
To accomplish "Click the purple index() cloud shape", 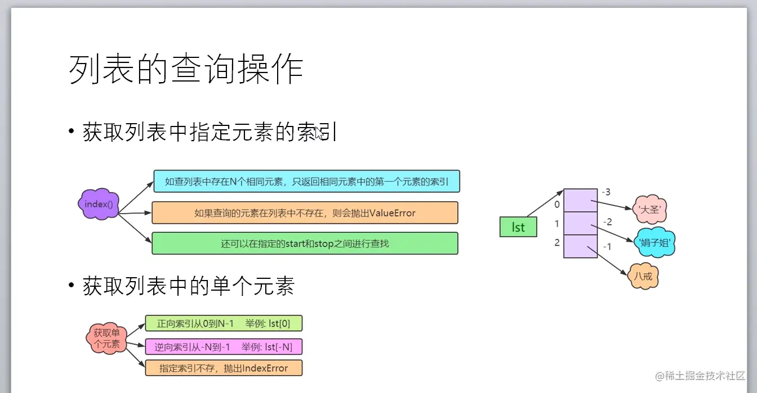I will point(99,204).
